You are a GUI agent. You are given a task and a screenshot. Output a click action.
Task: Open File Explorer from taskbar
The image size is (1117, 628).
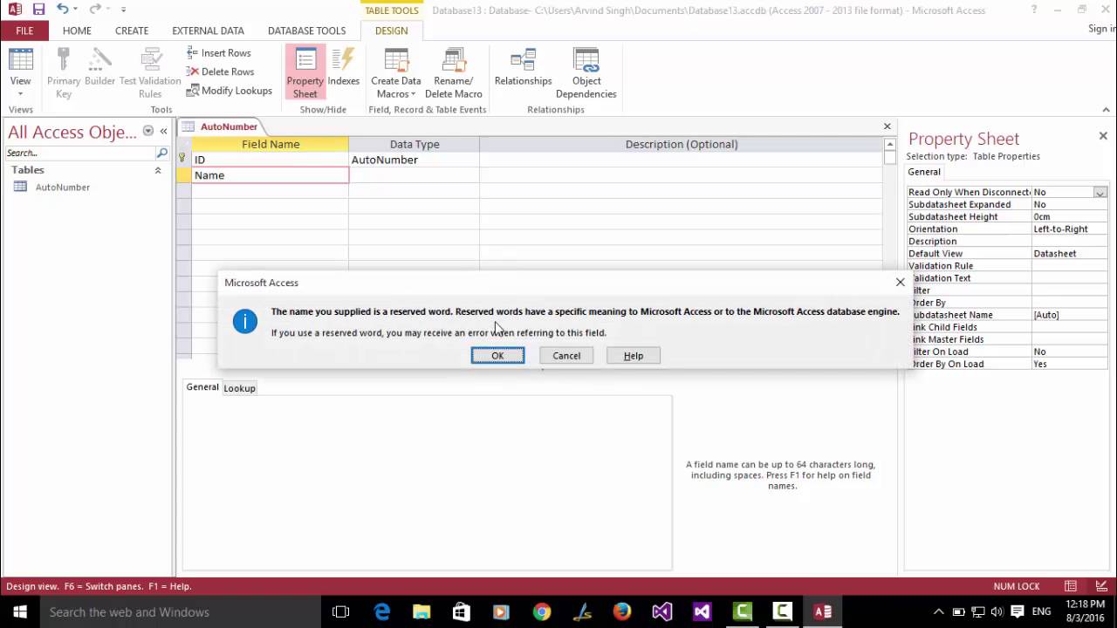pos(421,612)
